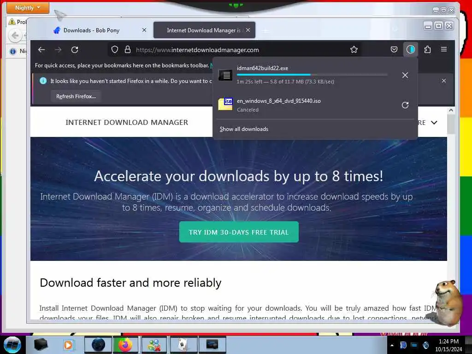The height and width of the screenshot is (354, 472).
Task: Open the dark monitor window taskbar icon
Action: click(212, 344)
